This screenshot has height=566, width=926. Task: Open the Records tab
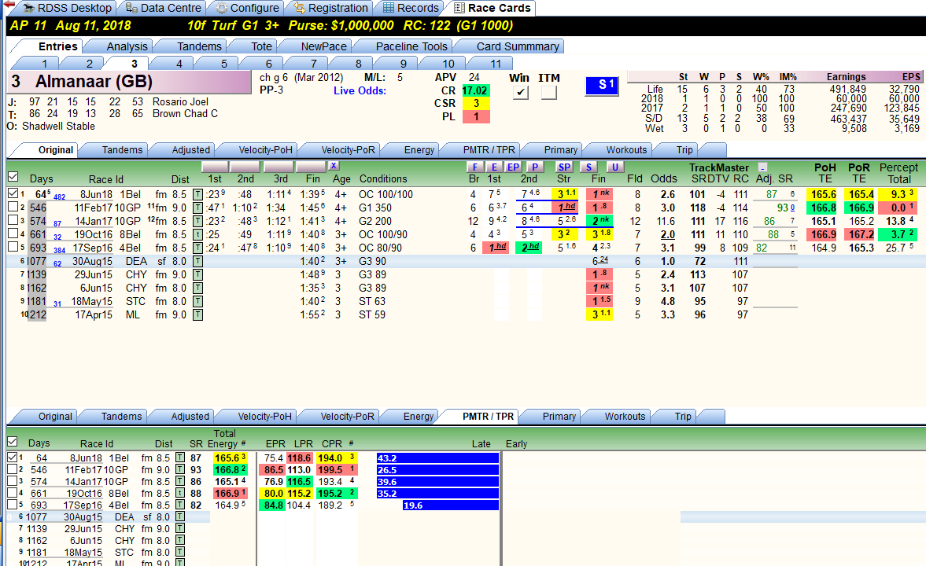(x=411, y=8)
